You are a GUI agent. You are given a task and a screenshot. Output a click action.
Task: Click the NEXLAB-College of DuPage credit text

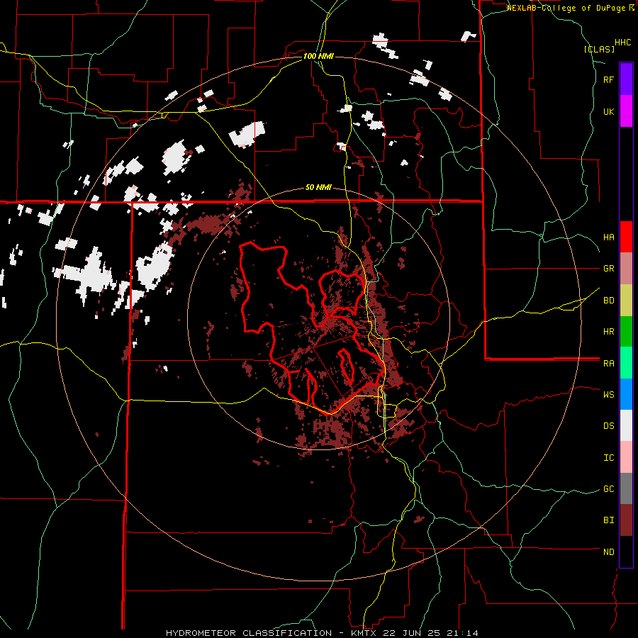[x=567, y=8]
